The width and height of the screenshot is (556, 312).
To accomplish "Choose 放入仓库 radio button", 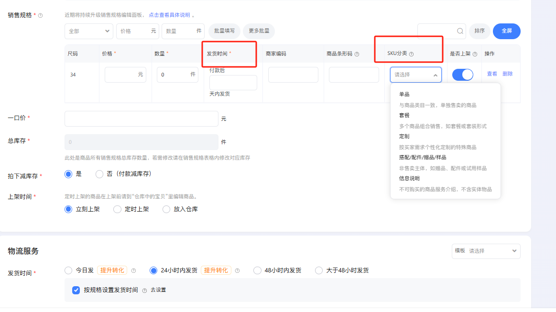I will click(x=166, y=210).
